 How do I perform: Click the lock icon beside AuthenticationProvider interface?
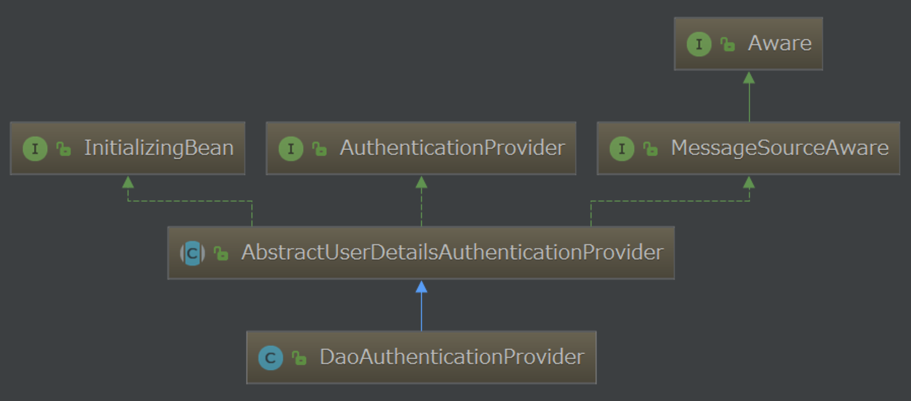click(319, 149)
